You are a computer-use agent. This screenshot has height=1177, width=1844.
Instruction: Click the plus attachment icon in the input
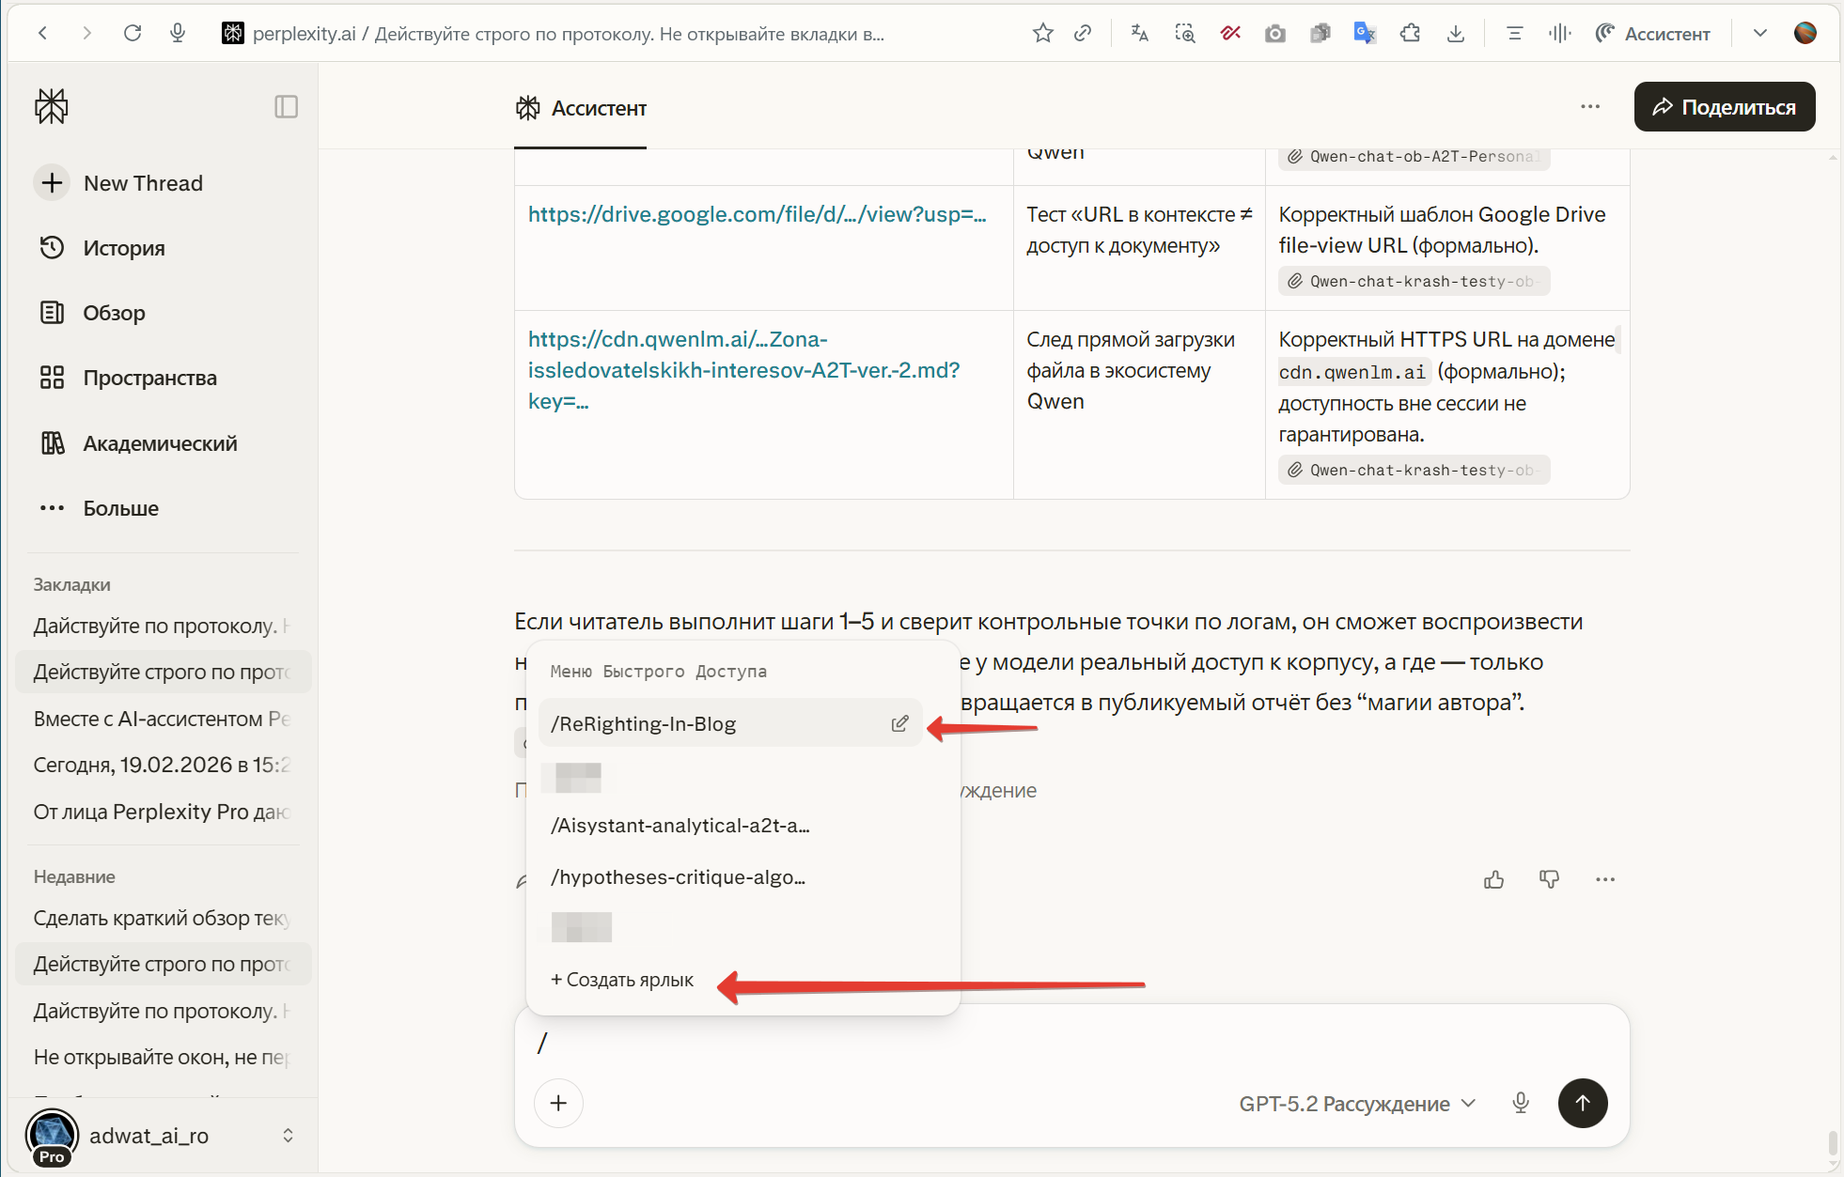(x=558, y=1103)
